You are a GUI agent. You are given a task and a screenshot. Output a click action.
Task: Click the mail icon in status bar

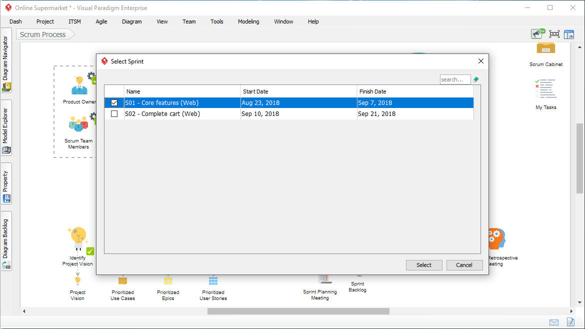[554, 322]
